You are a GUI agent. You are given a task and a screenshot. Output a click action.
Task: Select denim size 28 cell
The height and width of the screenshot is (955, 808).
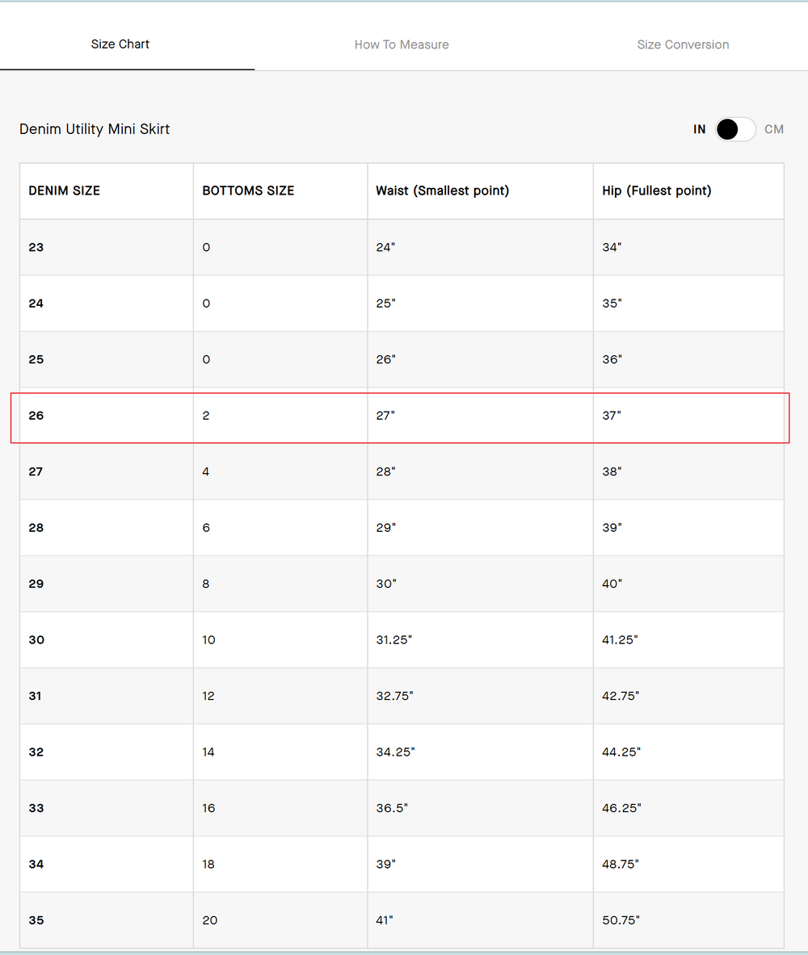coord(107,527)
